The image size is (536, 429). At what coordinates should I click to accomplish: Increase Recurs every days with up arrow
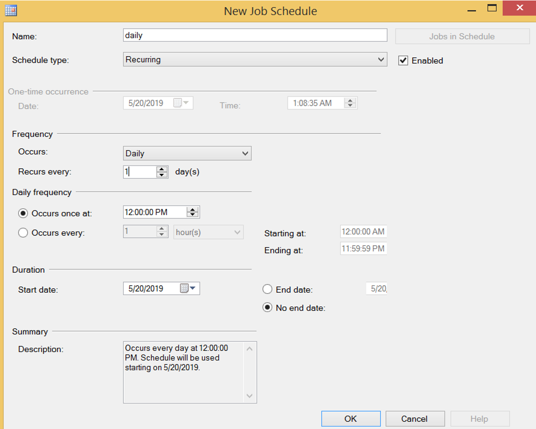(x=162, y=169)
